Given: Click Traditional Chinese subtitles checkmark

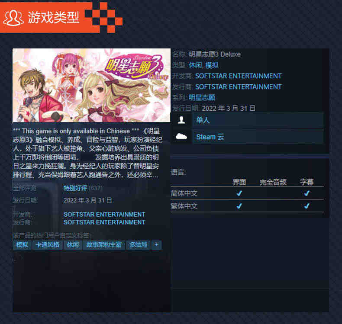Looking at the screenshot, I should [307, 206].
